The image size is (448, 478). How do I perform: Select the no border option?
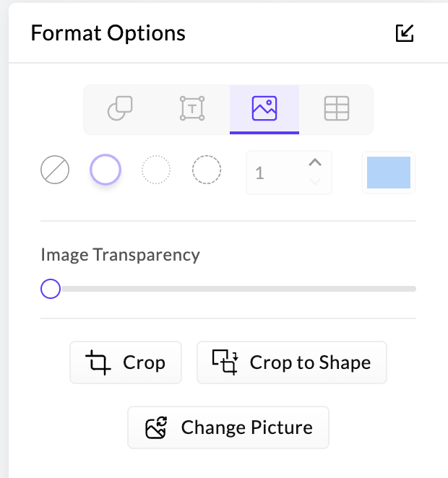click(55, 171)
